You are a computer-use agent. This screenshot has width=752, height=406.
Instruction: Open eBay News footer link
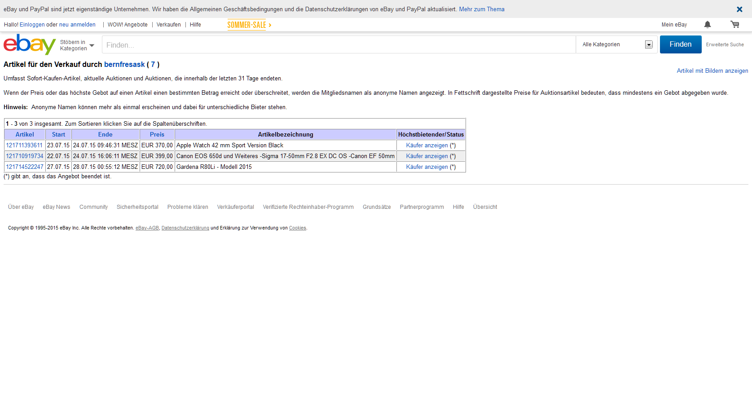click(x=57, y=207)
